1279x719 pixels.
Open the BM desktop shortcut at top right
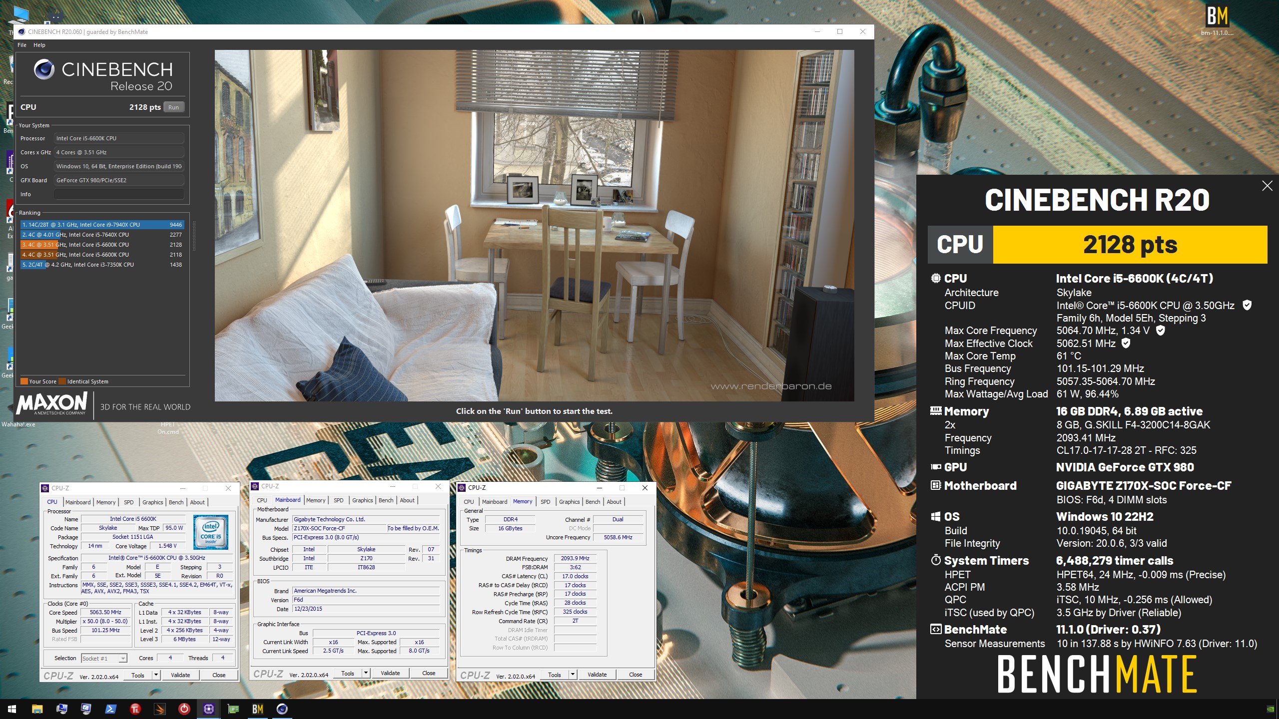point(1217,20)
